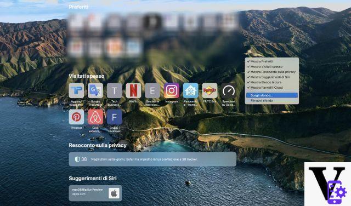Toggle Mostra Pannelli iCloud option
The width and height of the screenshot is (351, 206).
coord(272,88)
